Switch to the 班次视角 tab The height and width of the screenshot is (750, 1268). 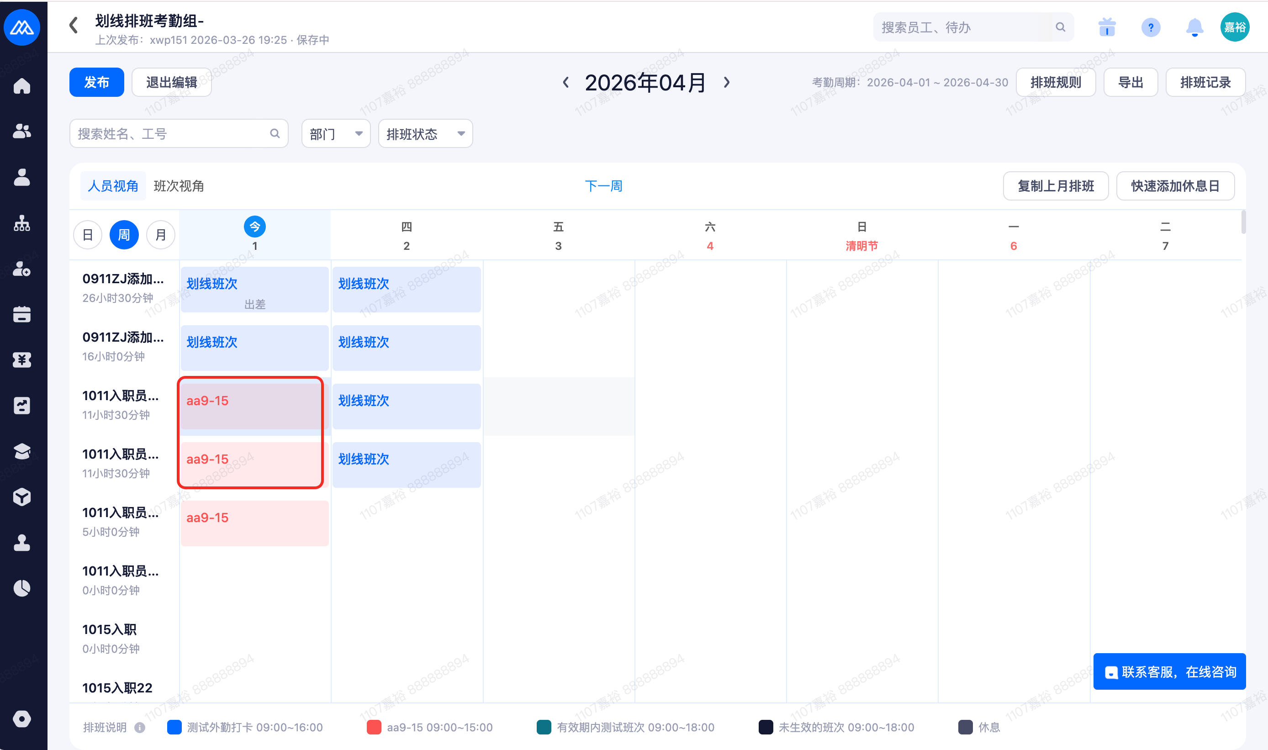179,186
